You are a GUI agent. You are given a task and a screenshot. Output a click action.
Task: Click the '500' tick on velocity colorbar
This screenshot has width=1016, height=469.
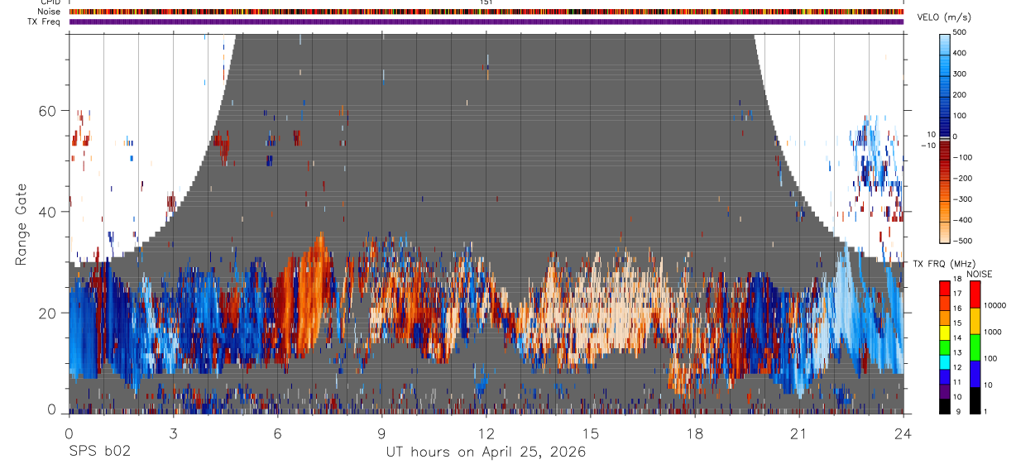[x=961, y=32]
